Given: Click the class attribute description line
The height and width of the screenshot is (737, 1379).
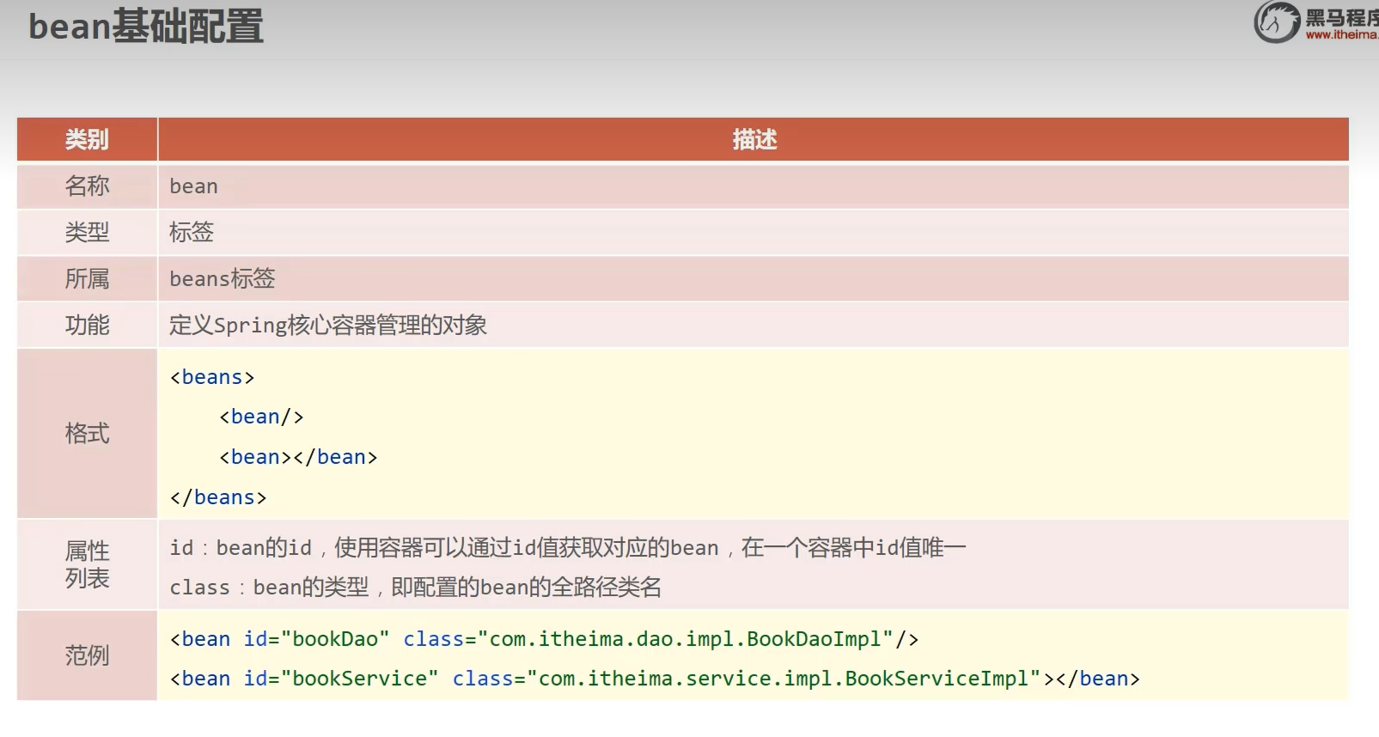Looking at the screenshot, I should click(x=416, y=588).
